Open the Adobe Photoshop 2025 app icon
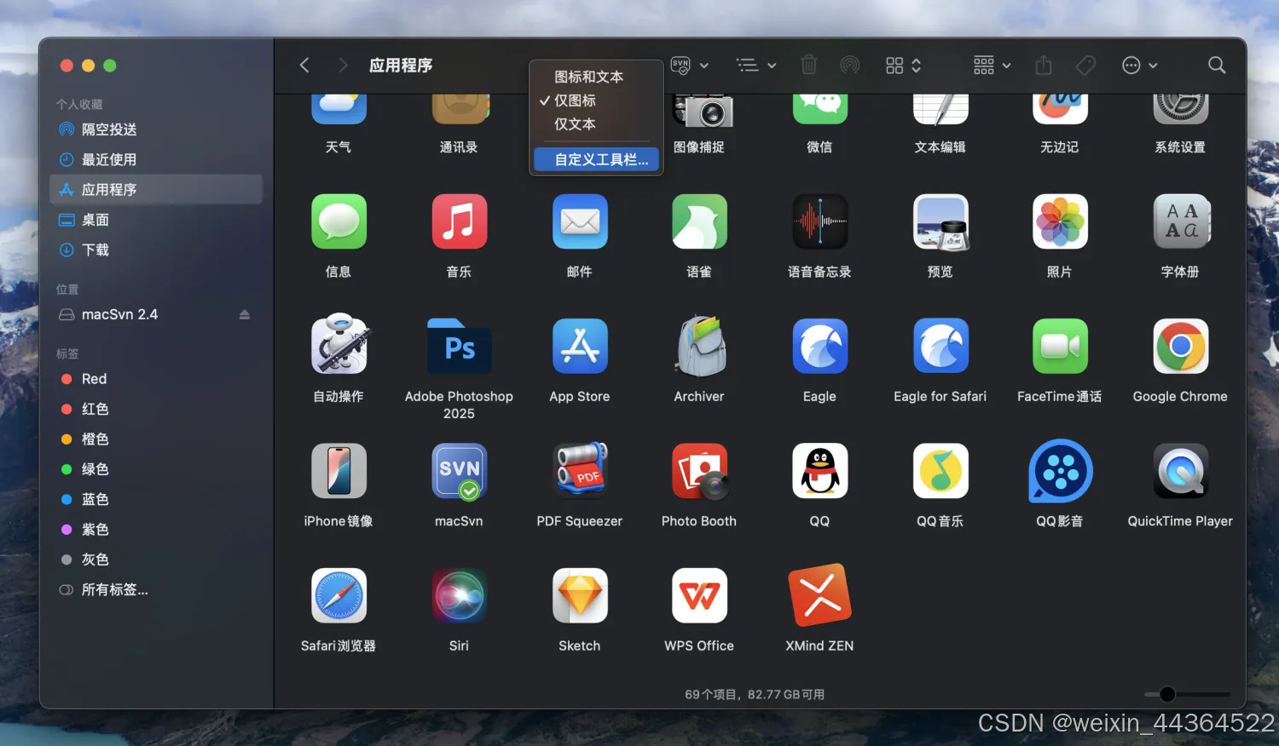The height and width of the screenshot is (746, 1279). click(x=459, y=347)
